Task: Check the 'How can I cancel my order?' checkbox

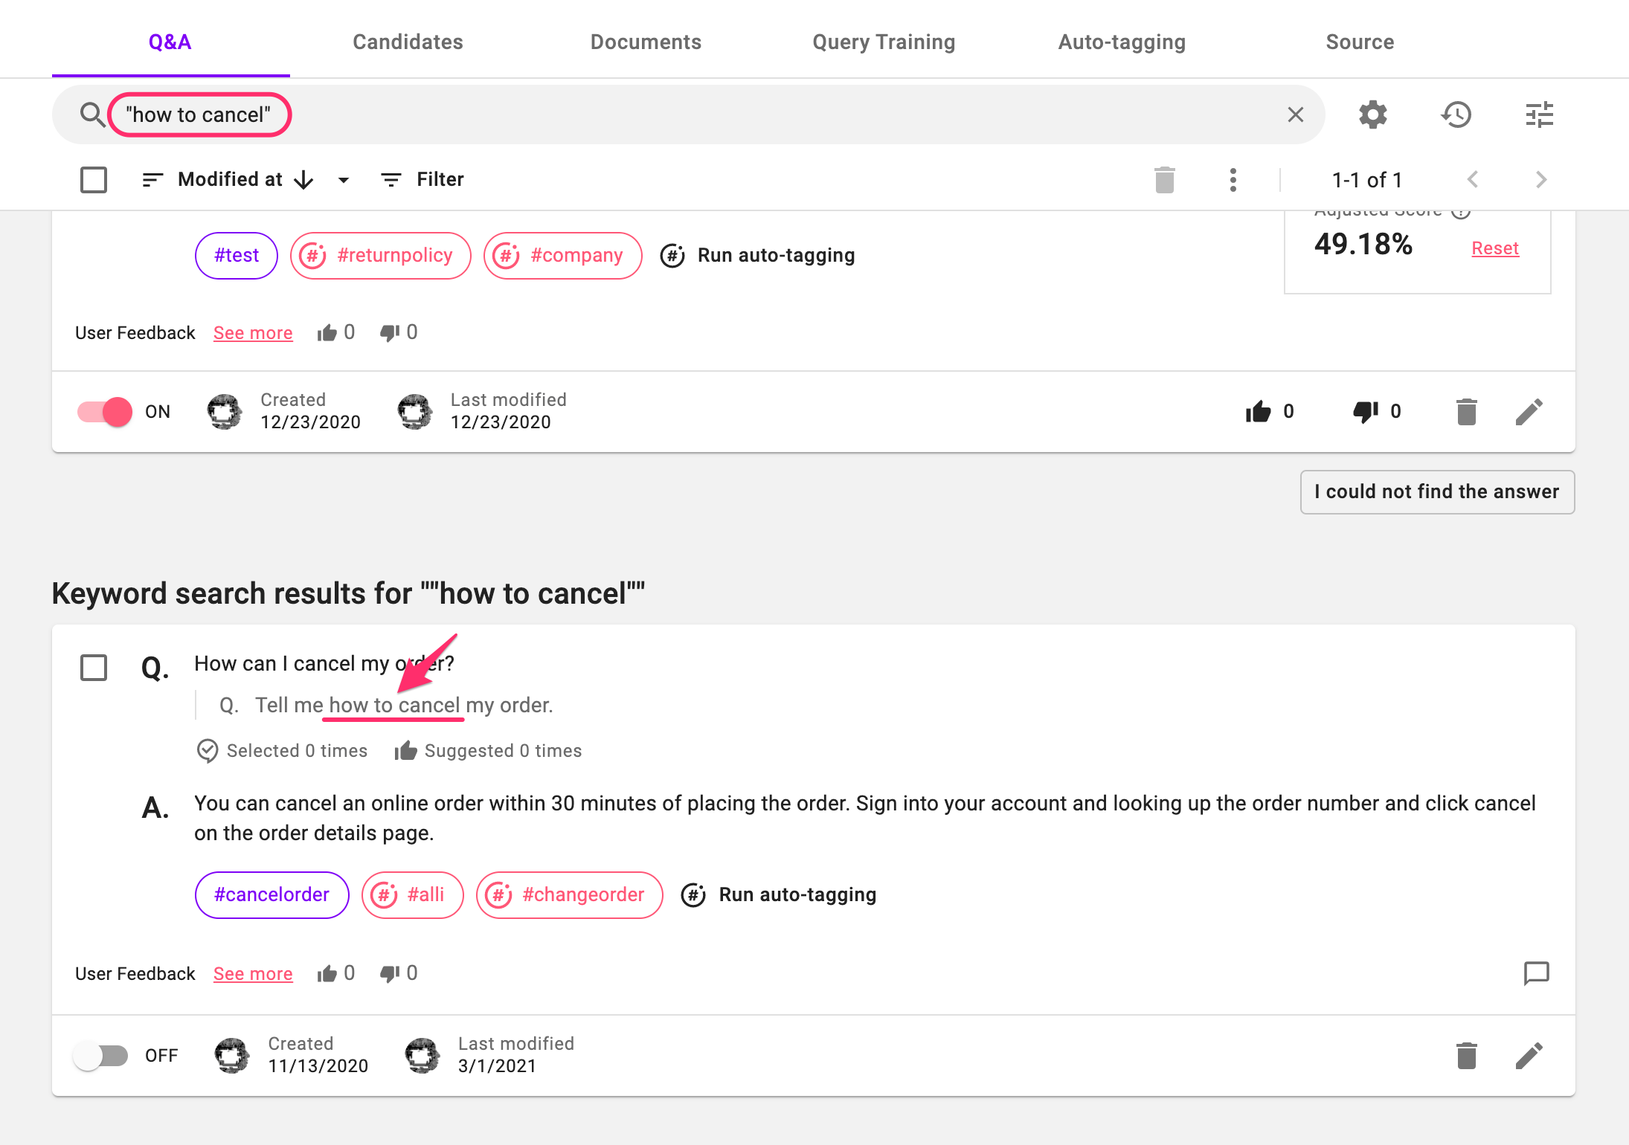Action: click(x=94, y=668)
